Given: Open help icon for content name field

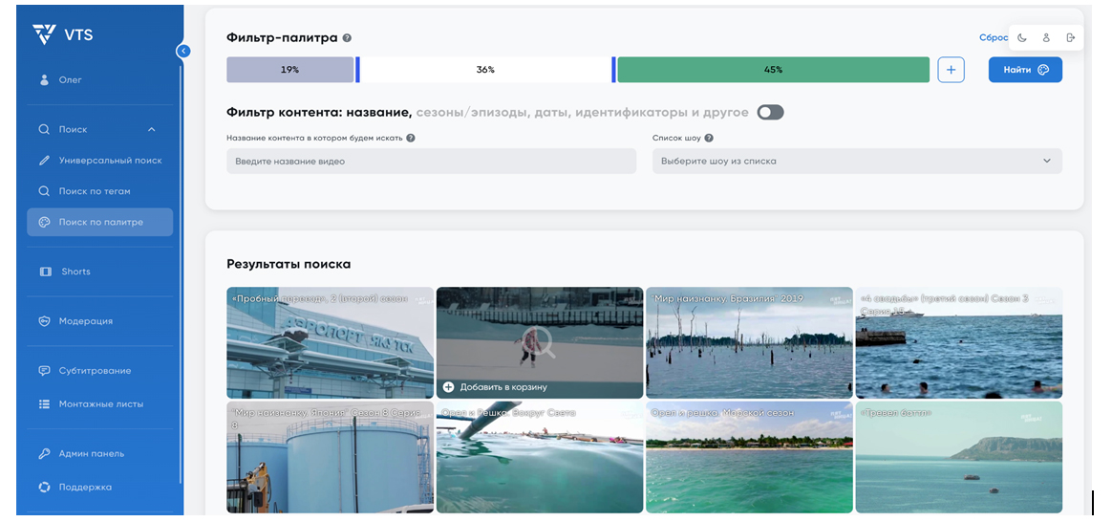Looking at the screenshot, I should pos(411,138).
